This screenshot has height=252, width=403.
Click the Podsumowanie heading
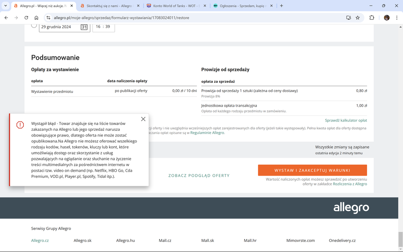[x=55, y=58]
